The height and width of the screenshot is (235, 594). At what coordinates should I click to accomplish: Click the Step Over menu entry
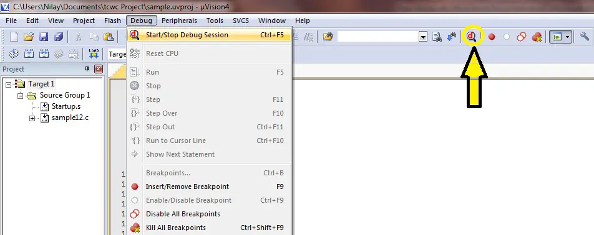click(x=209, y=113)
